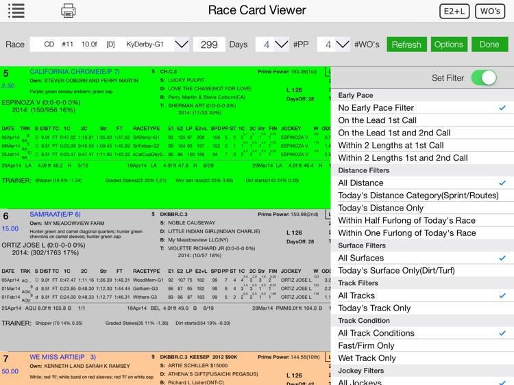
Task: Click the 'Withers-G3' race row
Action: pyautogui.click(x=166, y=297)
